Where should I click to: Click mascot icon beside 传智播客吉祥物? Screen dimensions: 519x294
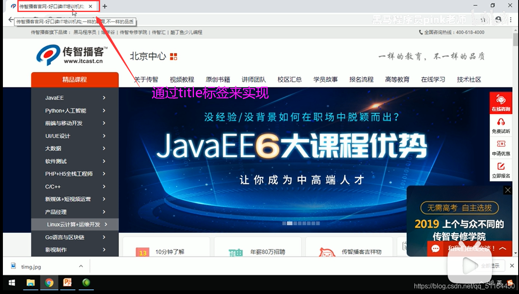pyautogui.click(x=327, y=252)
